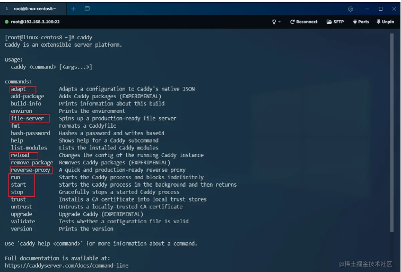Click the 'build-info' command text

click(x=26, y=103)
